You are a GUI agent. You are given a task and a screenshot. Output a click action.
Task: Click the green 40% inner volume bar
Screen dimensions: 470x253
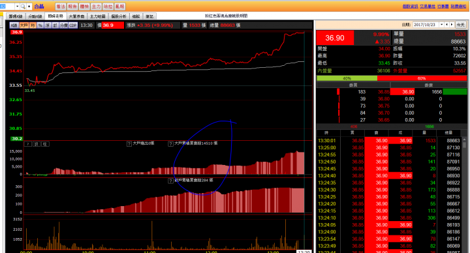point(347,78)
